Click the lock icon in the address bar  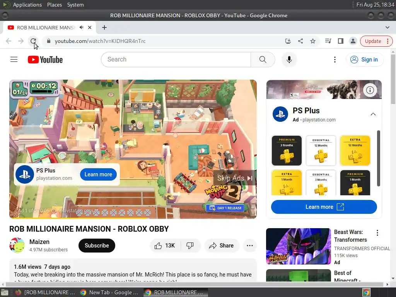(49, 41)
